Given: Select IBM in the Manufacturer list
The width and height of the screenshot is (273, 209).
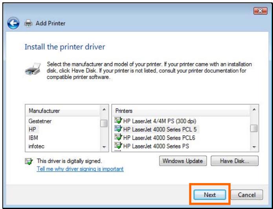Looking at the screenshot, I should (x=33, y=138).
